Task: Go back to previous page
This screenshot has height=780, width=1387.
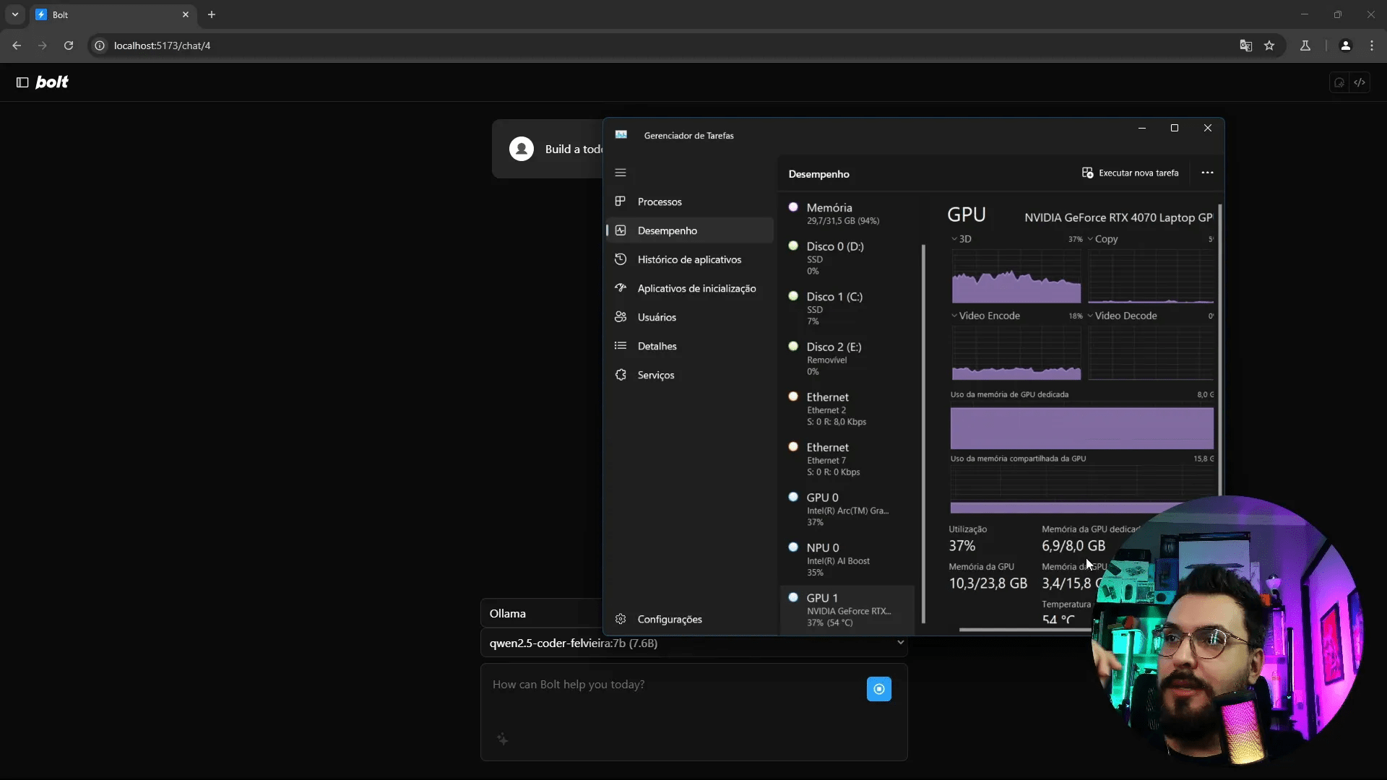Action: [17, 45]
